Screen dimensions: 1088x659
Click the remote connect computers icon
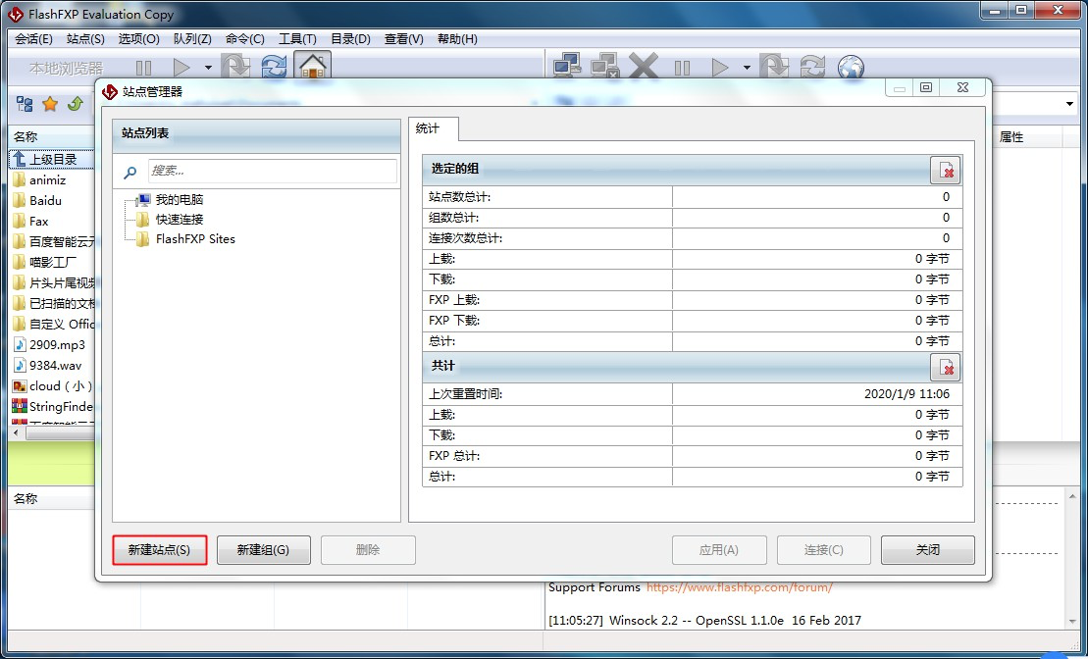567,67
